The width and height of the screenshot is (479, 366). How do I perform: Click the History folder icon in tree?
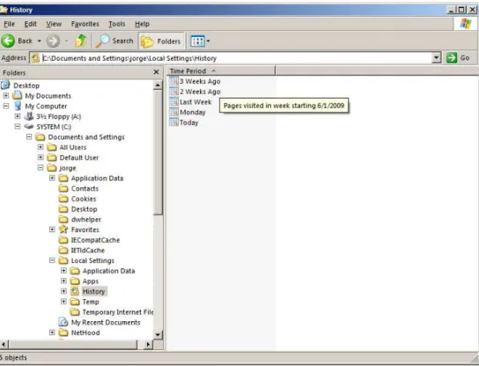[75, 291]
